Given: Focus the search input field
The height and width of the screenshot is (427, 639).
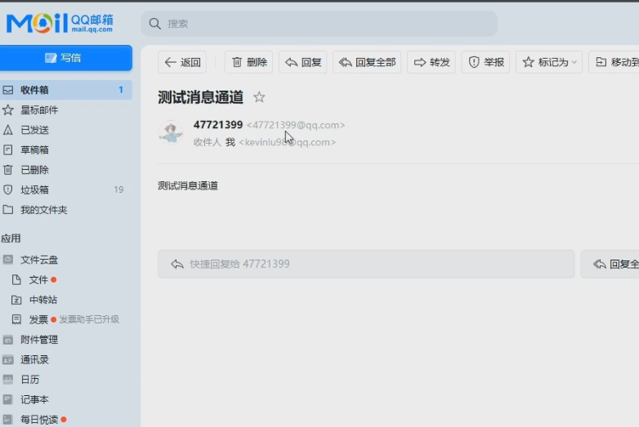Looking at the screenshot, I should point(319,24).
